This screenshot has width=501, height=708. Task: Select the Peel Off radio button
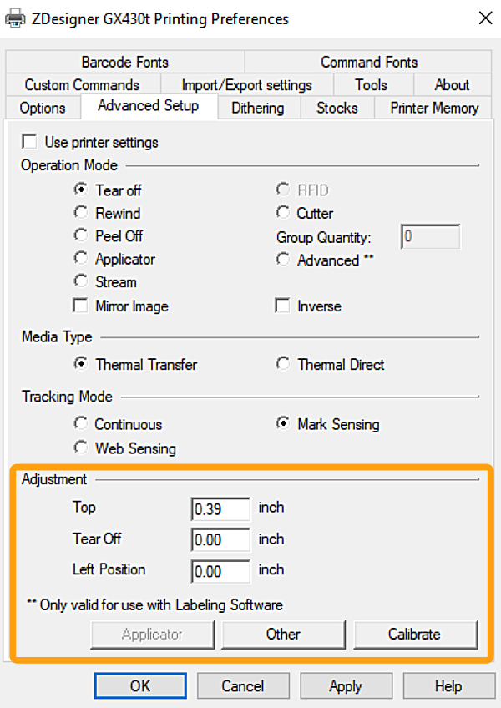pos(81,235)
